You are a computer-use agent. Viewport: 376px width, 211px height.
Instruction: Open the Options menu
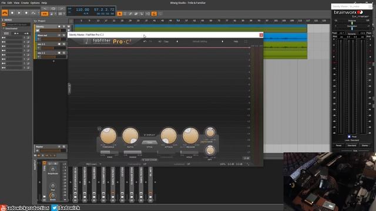click(35, 3)
